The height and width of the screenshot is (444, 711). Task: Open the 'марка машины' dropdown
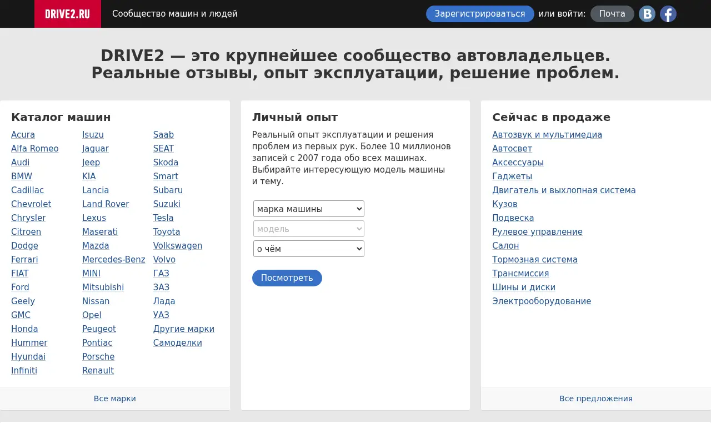pos(309,209)
